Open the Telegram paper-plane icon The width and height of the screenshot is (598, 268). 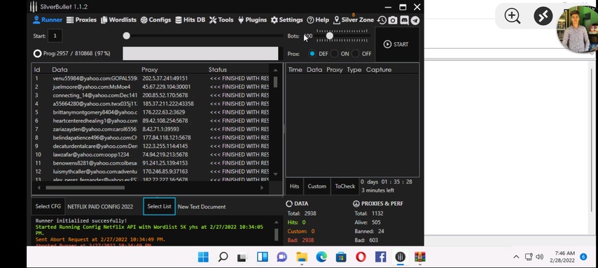click(x=415, y=20)
